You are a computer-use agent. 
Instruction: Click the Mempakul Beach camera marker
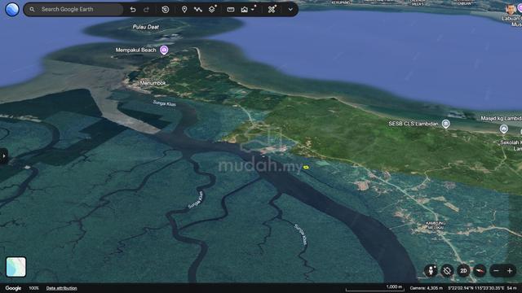pos(164,50)
